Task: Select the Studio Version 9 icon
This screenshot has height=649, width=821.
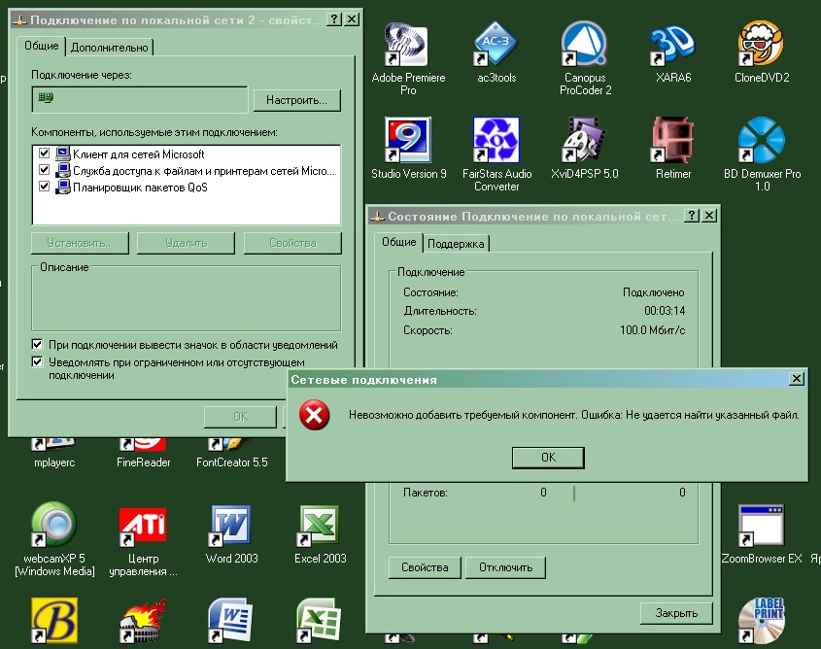Action: 408,140
